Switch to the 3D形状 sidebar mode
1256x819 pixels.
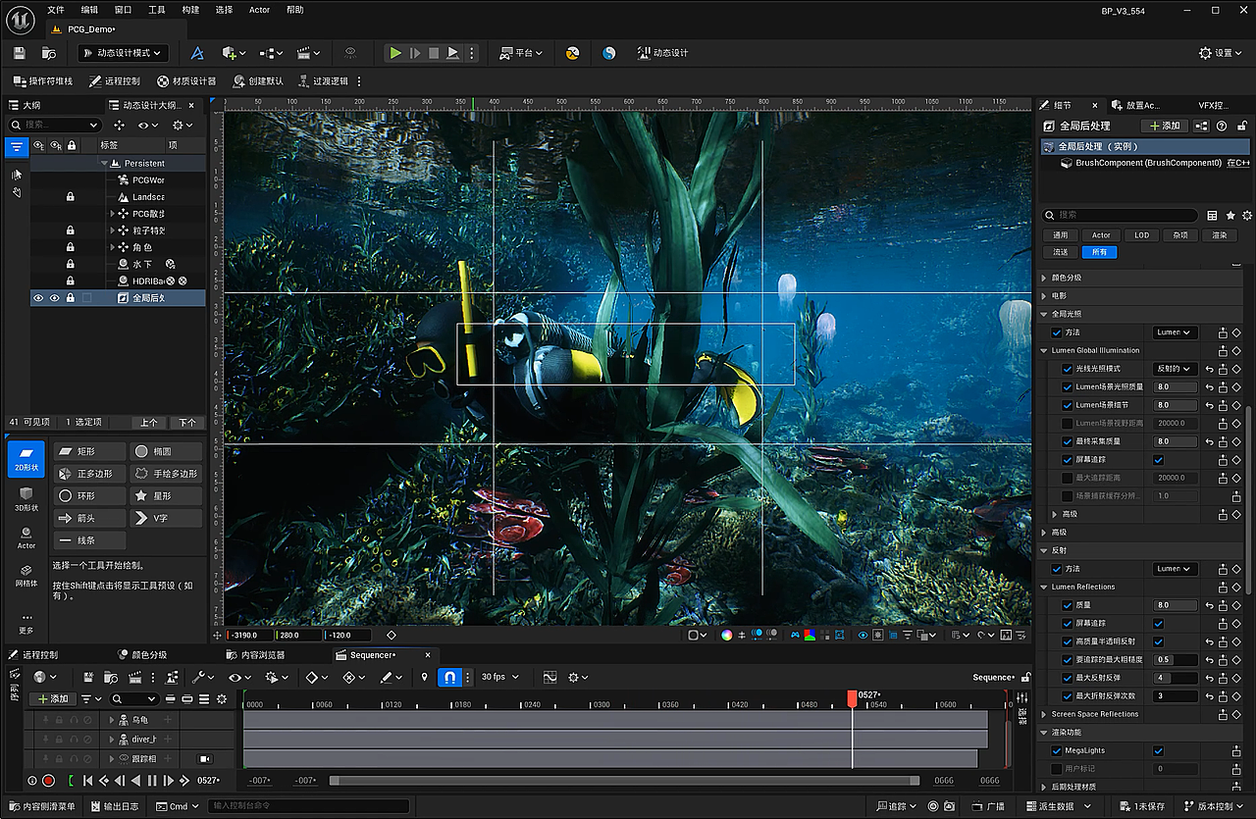(26, 495)
